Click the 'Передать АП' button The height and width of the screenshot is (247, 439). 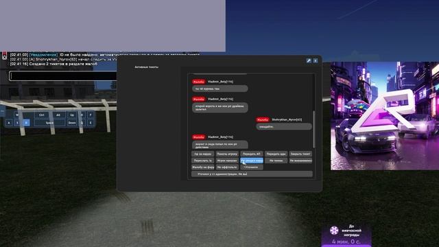pyautogui.click(x=252, y=154)
